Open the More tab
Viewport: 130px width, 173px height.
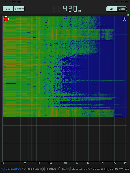pos(124,169)
